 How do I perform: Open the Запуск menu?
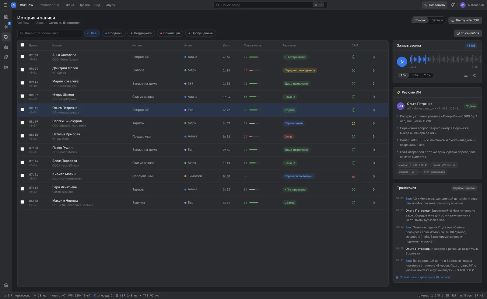point(110,5)
